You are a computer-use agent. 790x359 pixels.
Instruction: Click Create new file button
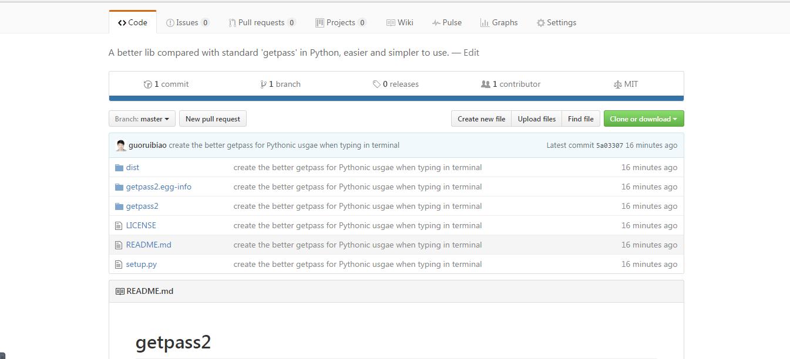tap(481, 118)
